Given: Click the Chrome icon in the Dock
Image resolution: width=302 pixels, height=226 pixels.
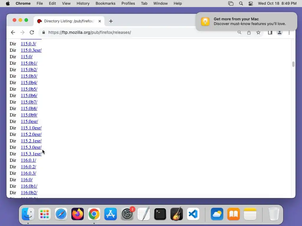Looking at the screenshot, I should (x=94, y=214).
